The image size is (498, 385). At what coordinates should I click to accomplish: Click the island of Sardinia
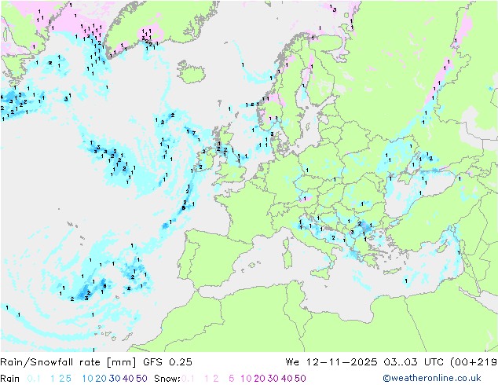point(287,258)
